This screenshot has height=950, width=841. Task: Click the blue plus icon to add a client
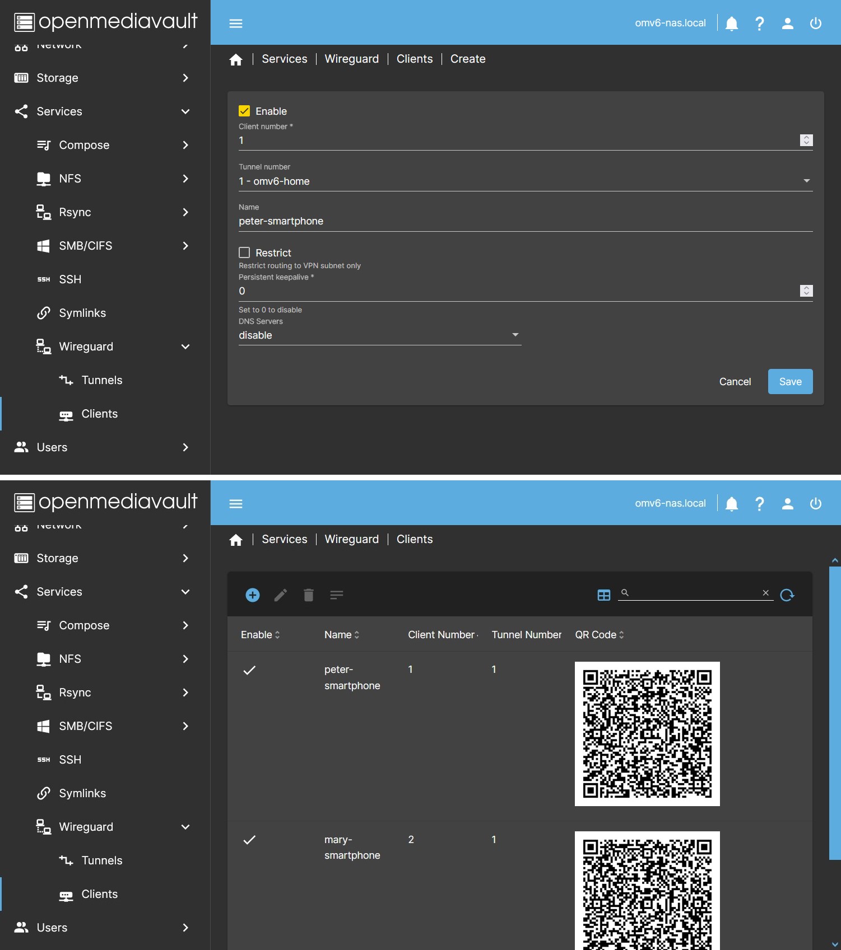point(253,595)
